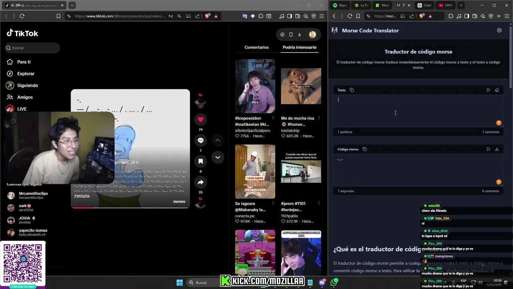The width and height of the screenshot is (513, 289).
Task: Click the orange arrow in the Texto box
Action: (x=499, y=123)
